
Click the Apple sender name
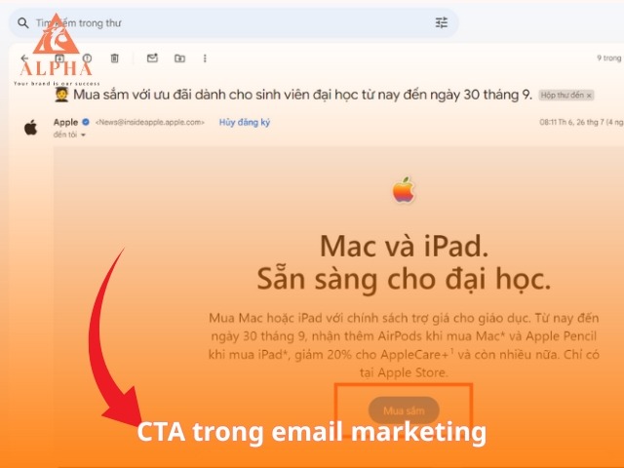coord(65,122)
